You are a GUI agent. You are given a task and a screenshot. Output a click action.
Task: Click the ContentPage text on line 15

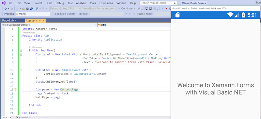point(69,89)
